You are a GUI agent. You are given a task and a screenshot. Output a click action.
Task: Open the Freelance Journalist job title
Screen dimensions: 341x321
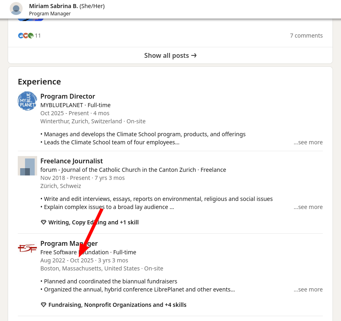pyautogui.click(x=71, y=161)
